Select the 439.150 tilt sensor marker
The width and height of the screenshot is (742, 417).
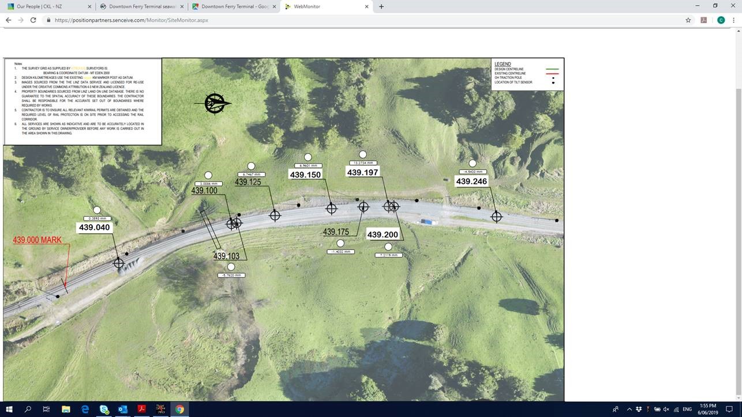tap(308, 157)
